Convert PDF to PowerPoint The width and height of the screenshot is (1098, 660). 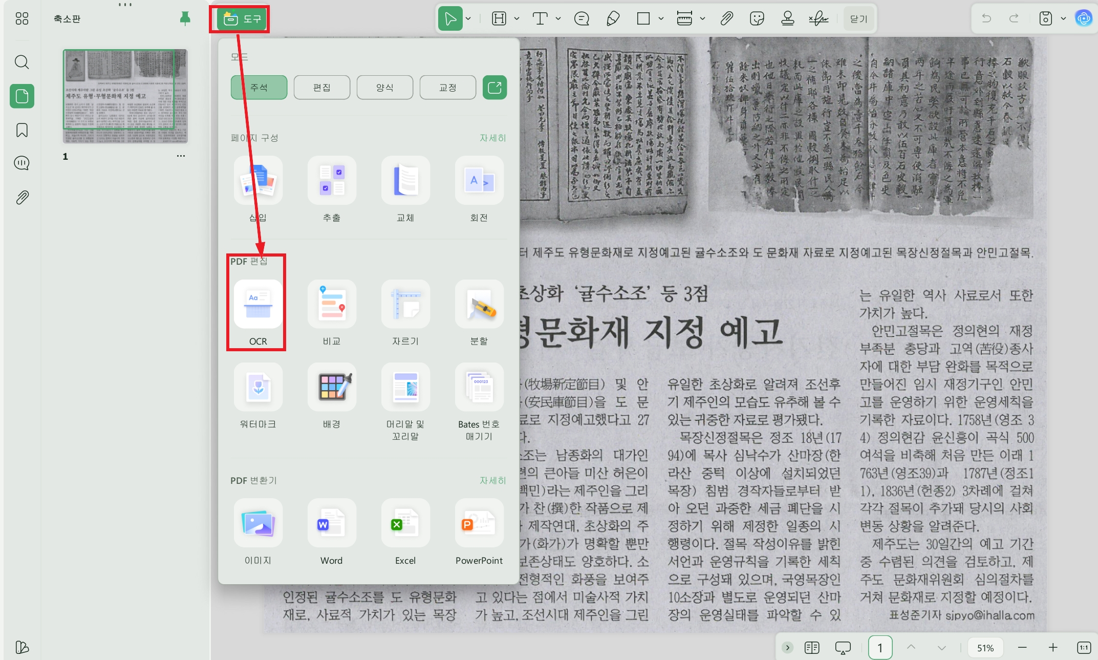point(479,533)
